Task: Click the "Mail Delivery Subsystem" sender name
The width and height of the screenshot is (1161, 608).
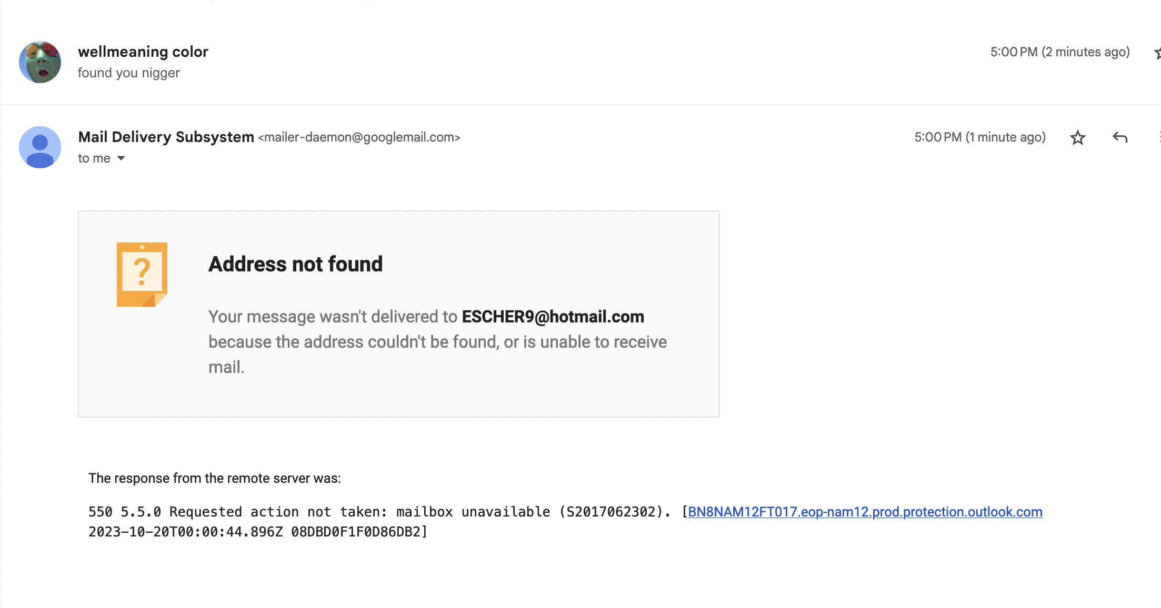Action: 166,137
